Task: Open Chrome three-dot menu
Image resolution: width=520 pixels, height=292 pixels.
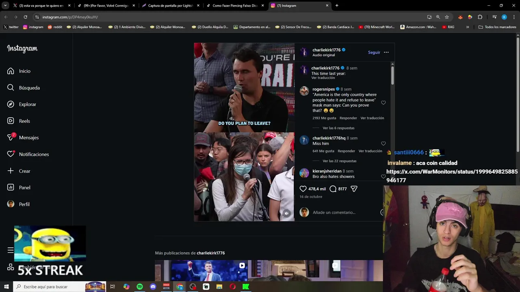Action: (x=514, y=17)
